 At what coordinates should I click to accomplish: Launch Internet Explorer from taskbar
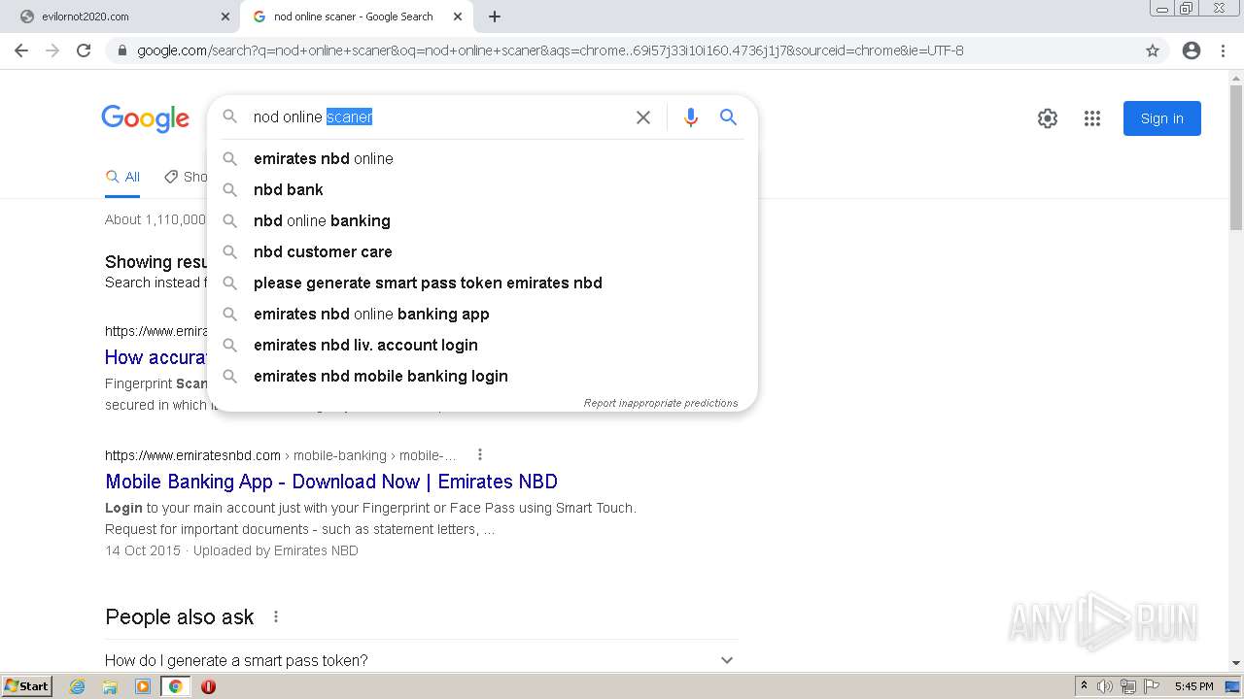78,686
